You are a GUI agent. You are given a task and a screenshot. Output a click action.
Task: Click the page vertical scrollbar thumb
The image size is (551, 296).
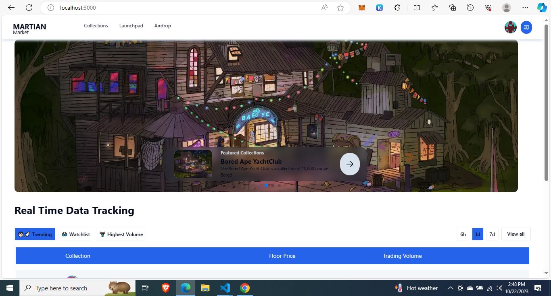tap(547, 103)
